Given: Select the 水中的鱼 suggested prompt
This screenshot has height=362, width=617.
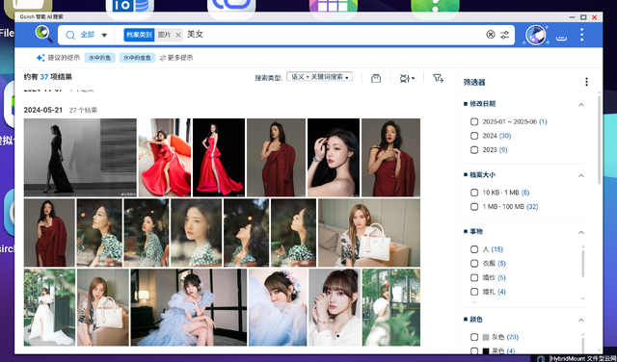Looking at the screenshot, I should tap(100, 58).
